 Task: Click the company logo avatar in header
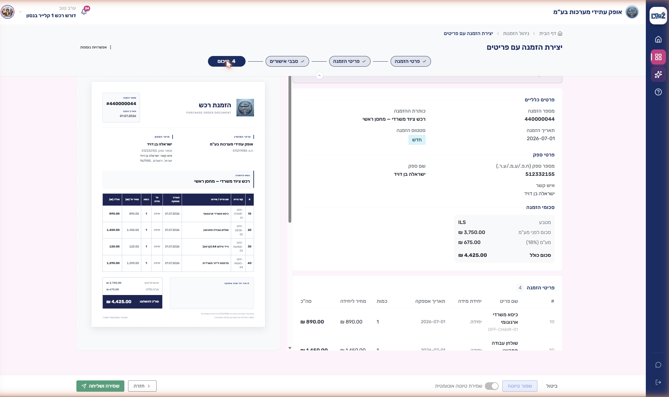[x=632, y=12]
